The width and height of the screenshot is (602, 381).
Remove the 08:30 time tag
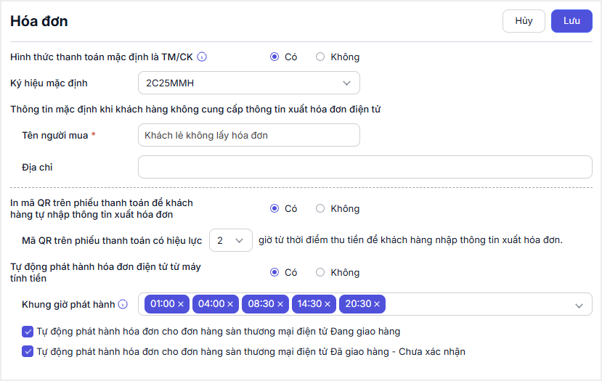coord(280,304)
